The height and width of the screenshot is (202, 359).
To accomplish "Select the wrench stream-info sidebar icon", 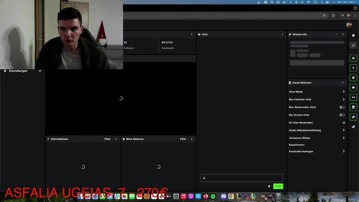I will (353, 117).
